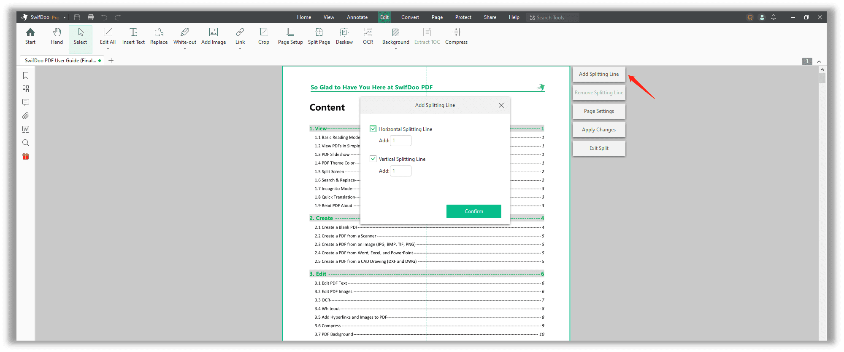Open the attachments paperclip panel
The image size is (844, 352).
26,116
